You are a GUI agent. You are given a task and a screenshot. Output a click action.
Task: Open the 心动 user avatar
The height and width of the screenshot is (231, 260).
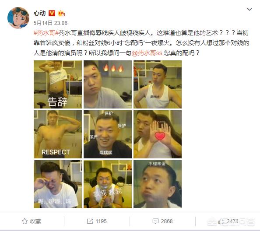pos(18,18)
